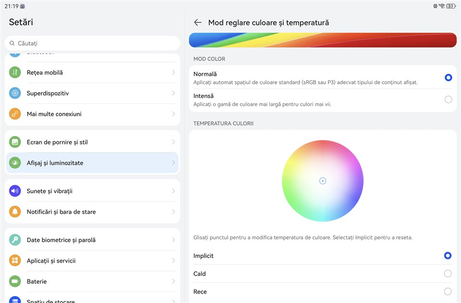Tap the Sunete și vibrații speaker icon
The width and height of the screenshot is (461, 303).
[x=15, y=191]
